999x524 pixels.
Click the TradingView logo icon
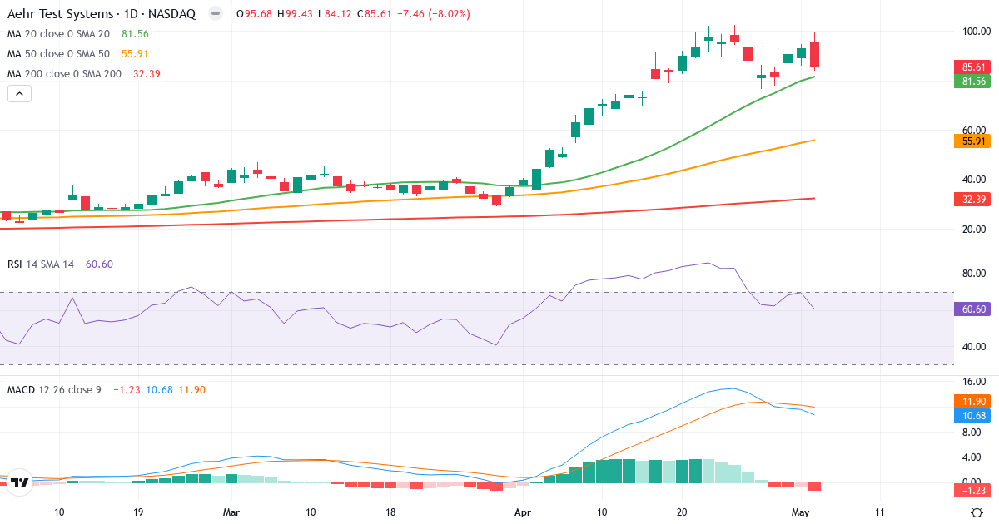(21, 482)
